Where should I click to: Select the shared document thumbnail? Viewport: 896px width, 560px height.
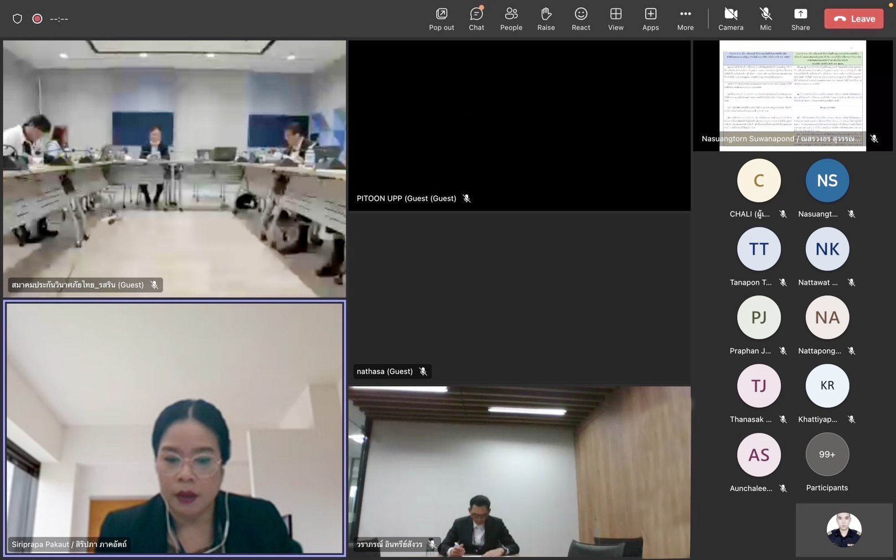793,95
